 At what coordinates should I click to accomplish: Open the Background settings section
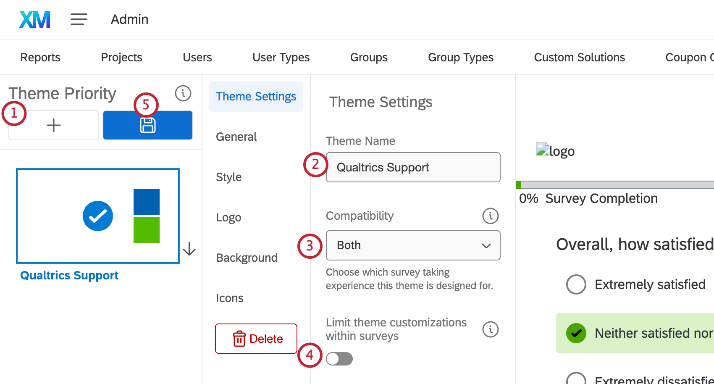(247, 258)
